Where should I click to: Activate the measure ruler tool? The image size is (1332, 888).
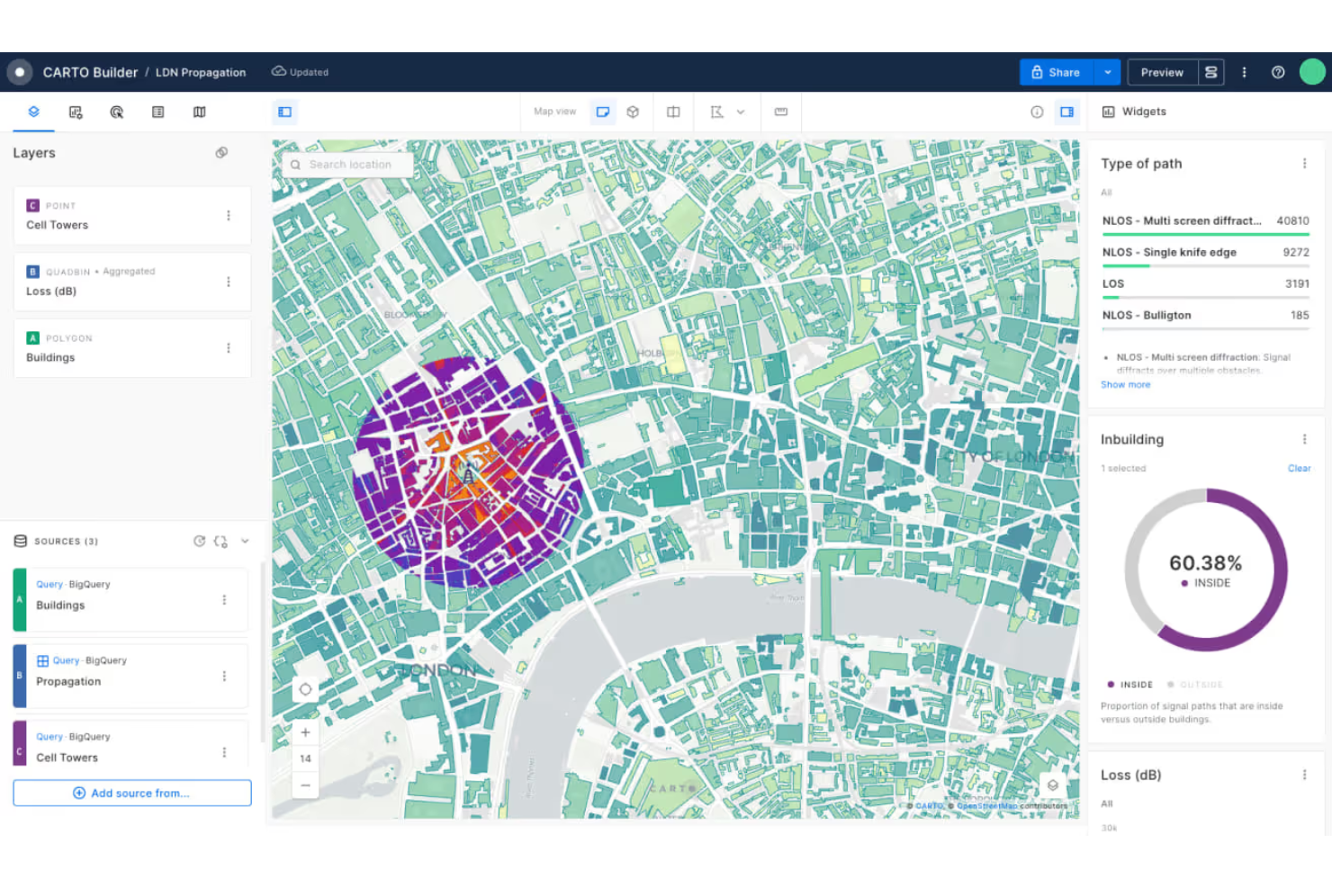click(x=780, y=112)
